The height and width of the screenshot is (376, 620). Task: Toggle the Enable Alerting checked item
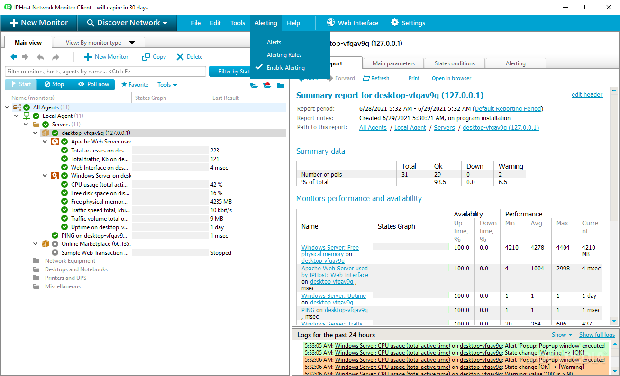[285, 68]
